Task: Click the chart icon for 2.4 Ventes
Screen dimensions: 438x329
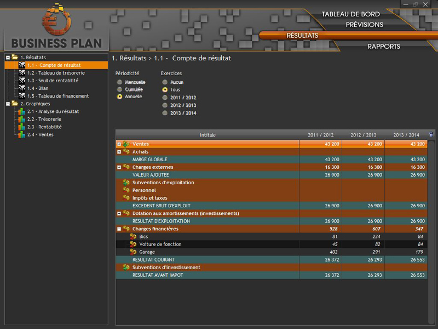Action: (x=21, y=134)
